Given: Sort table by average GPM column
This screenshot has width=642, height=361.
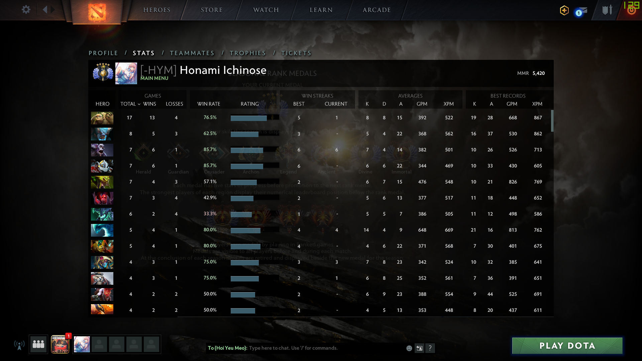Looking at the screenshot, I should 422,104.
